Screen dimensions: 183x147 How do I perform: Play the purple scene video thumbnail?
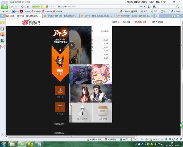(x=82, y=75)
